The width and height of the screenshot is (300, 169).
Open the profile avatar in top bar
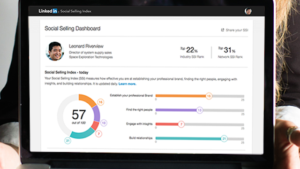coord(248,11)
